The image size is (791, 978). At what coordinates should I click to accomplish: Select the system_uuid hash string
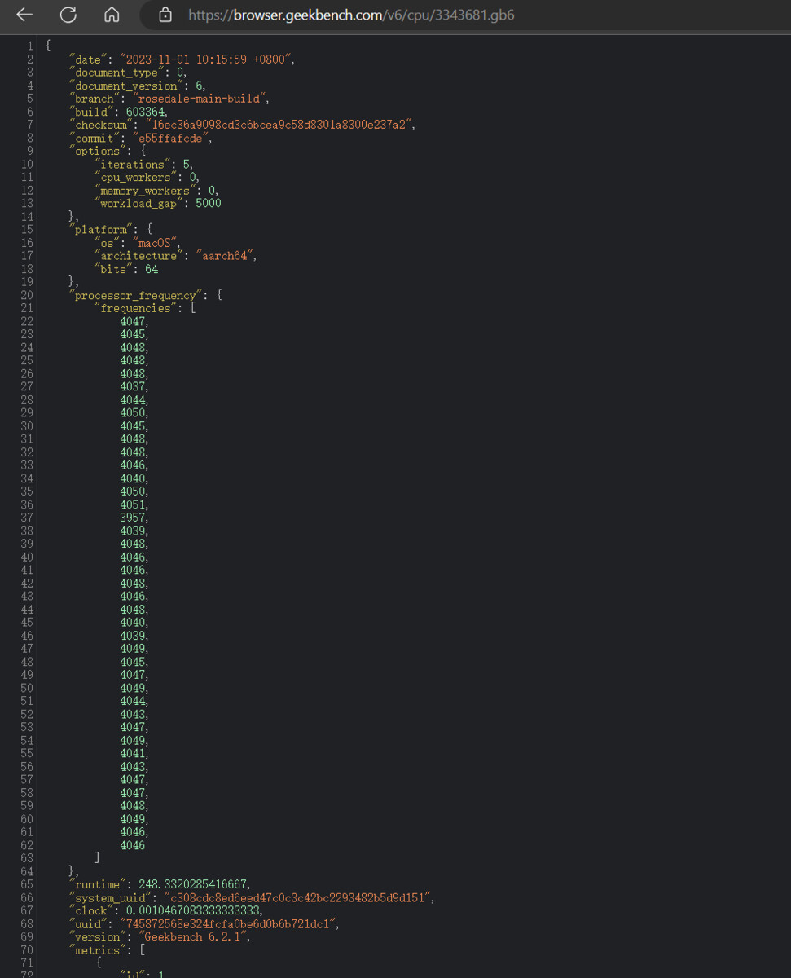click(x=299, y=897)
